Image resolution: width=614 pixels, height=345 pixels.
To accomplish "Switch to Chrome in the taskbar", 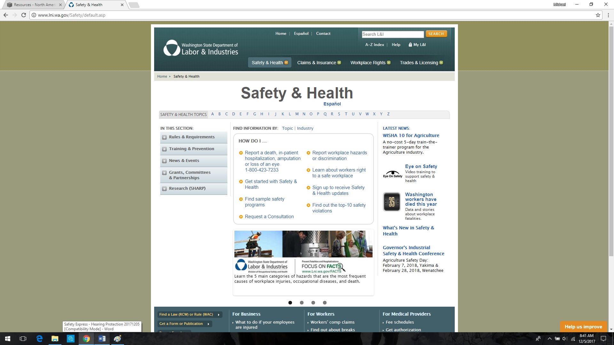I will (x=86, y=339).
